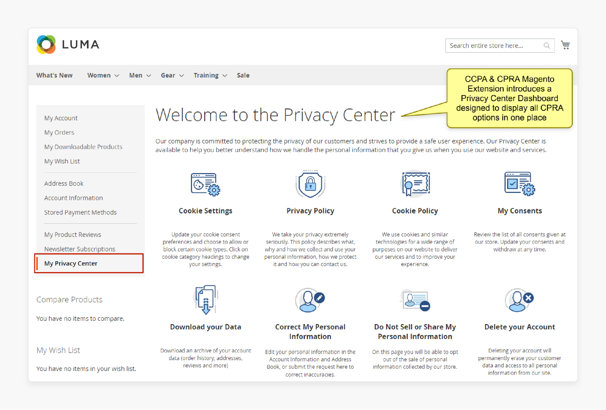This screenshot has height=410, width=606.
Task: Click text 'Deleting your account will permanently erase'
Action: coord(520,362)
